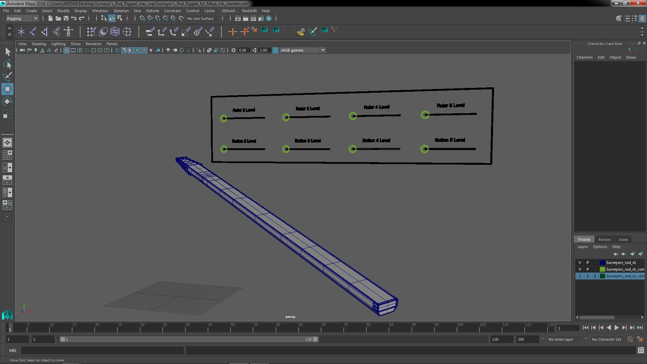Image resolution: width=647 pixels, height=364 pixels.
Task: Step back one frame button
Action: [x=593, y=328]
